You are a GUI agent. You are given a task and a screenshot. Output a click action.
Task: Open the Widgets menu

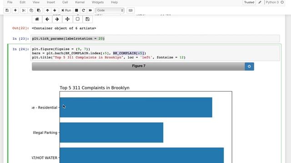coord(98,2)
